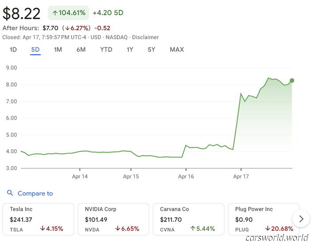The height and width of the screenshot is (244, 311).
Task: Open the Tesla Inc comparison card
Action: pos(38,219)
